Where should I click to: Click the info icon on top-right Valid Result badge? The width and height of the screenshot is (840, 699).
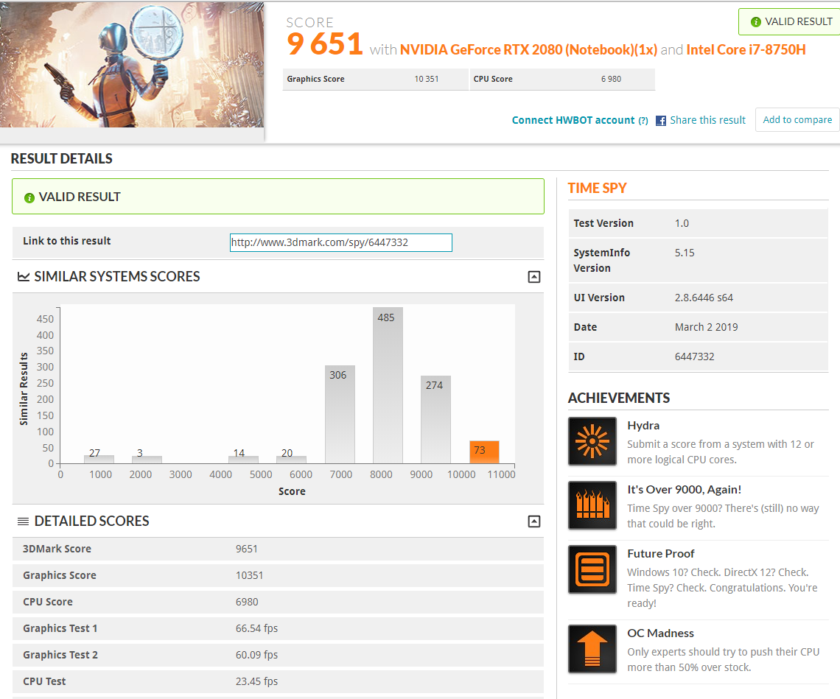coord(756,22)
